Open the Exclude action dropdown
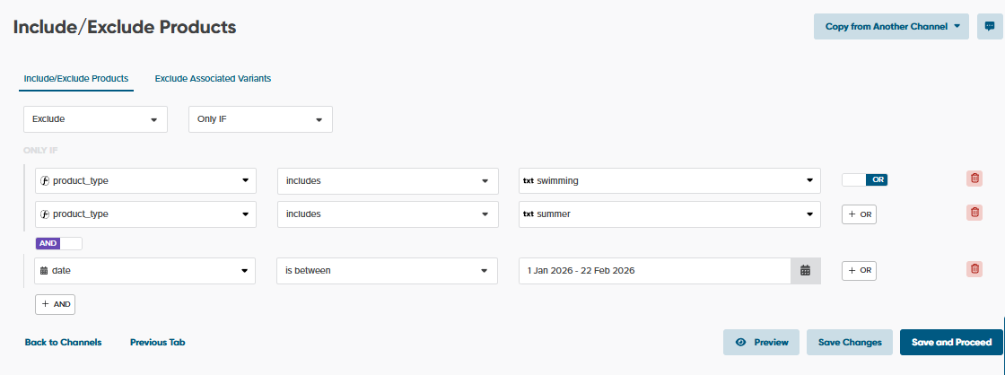1005x375 pixels. click(x=95, y=119)
